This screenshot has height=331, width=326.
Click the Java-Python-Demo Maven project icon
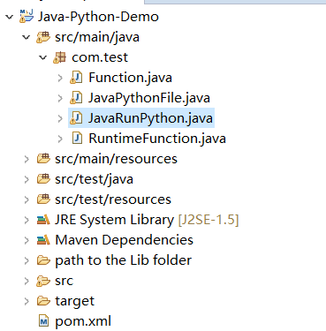click(27, 16)
